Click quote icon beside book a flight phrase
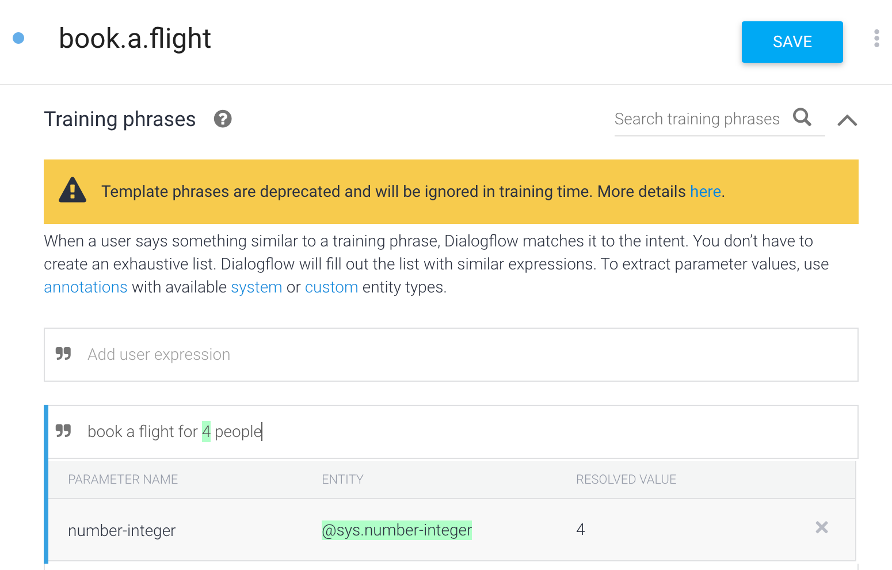The image size is (892, 570). click(63, 431)
